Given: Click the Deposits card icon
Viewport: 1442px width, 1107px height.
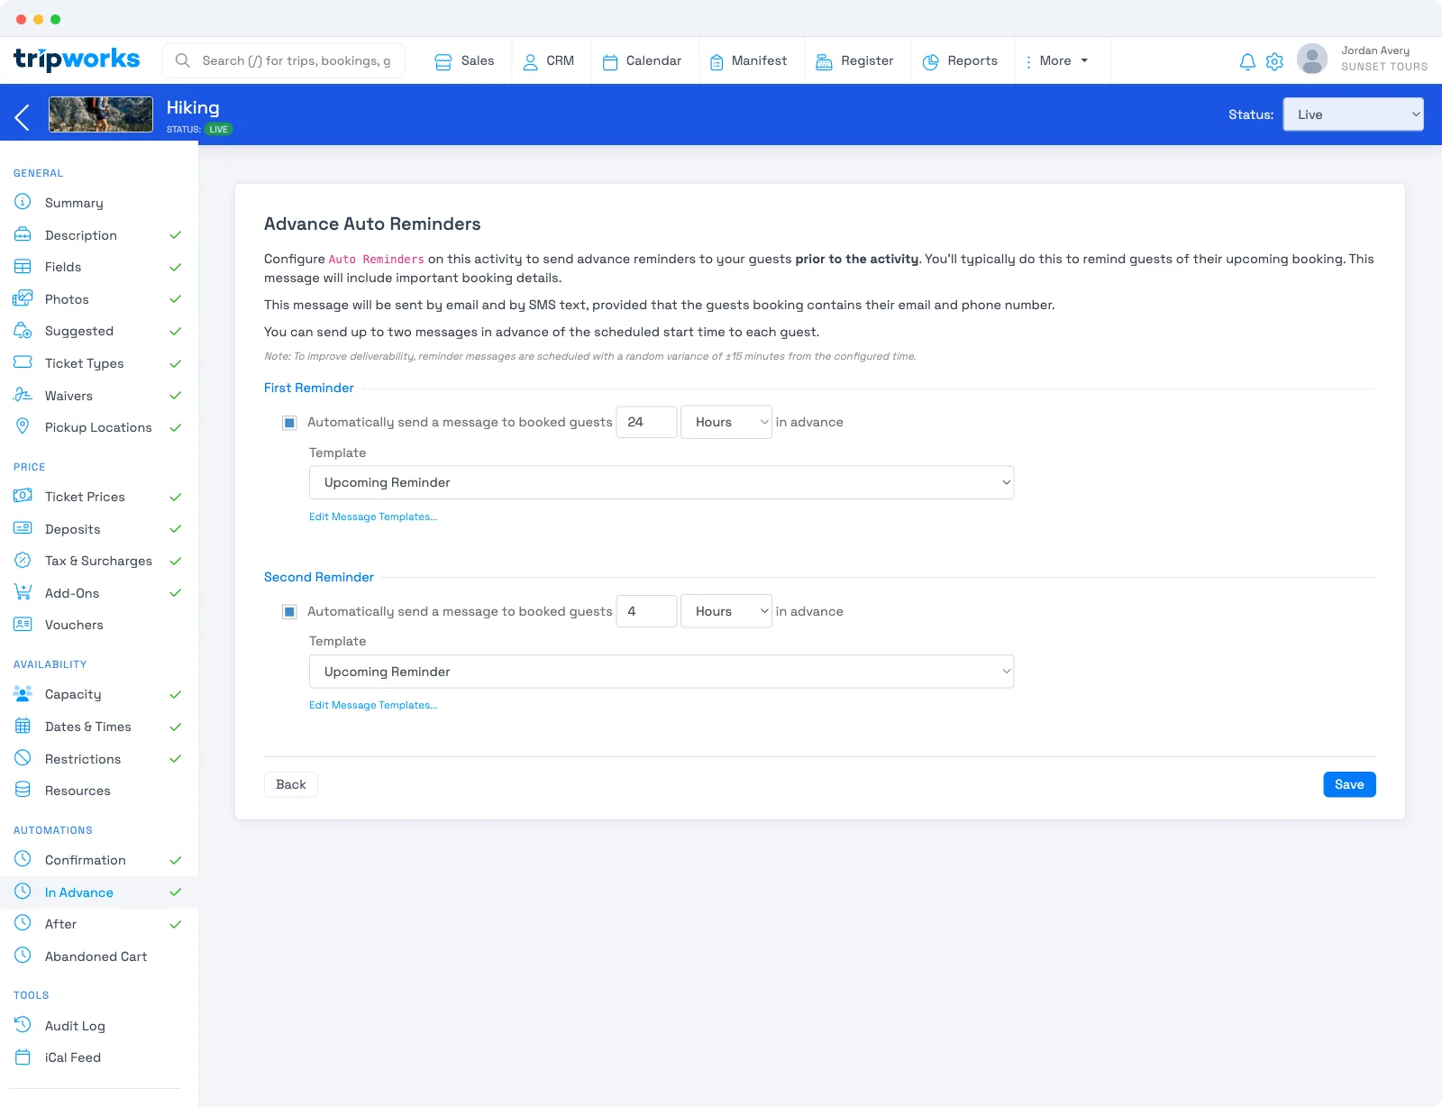Looking at the screenshot, I should coord(23,528).
